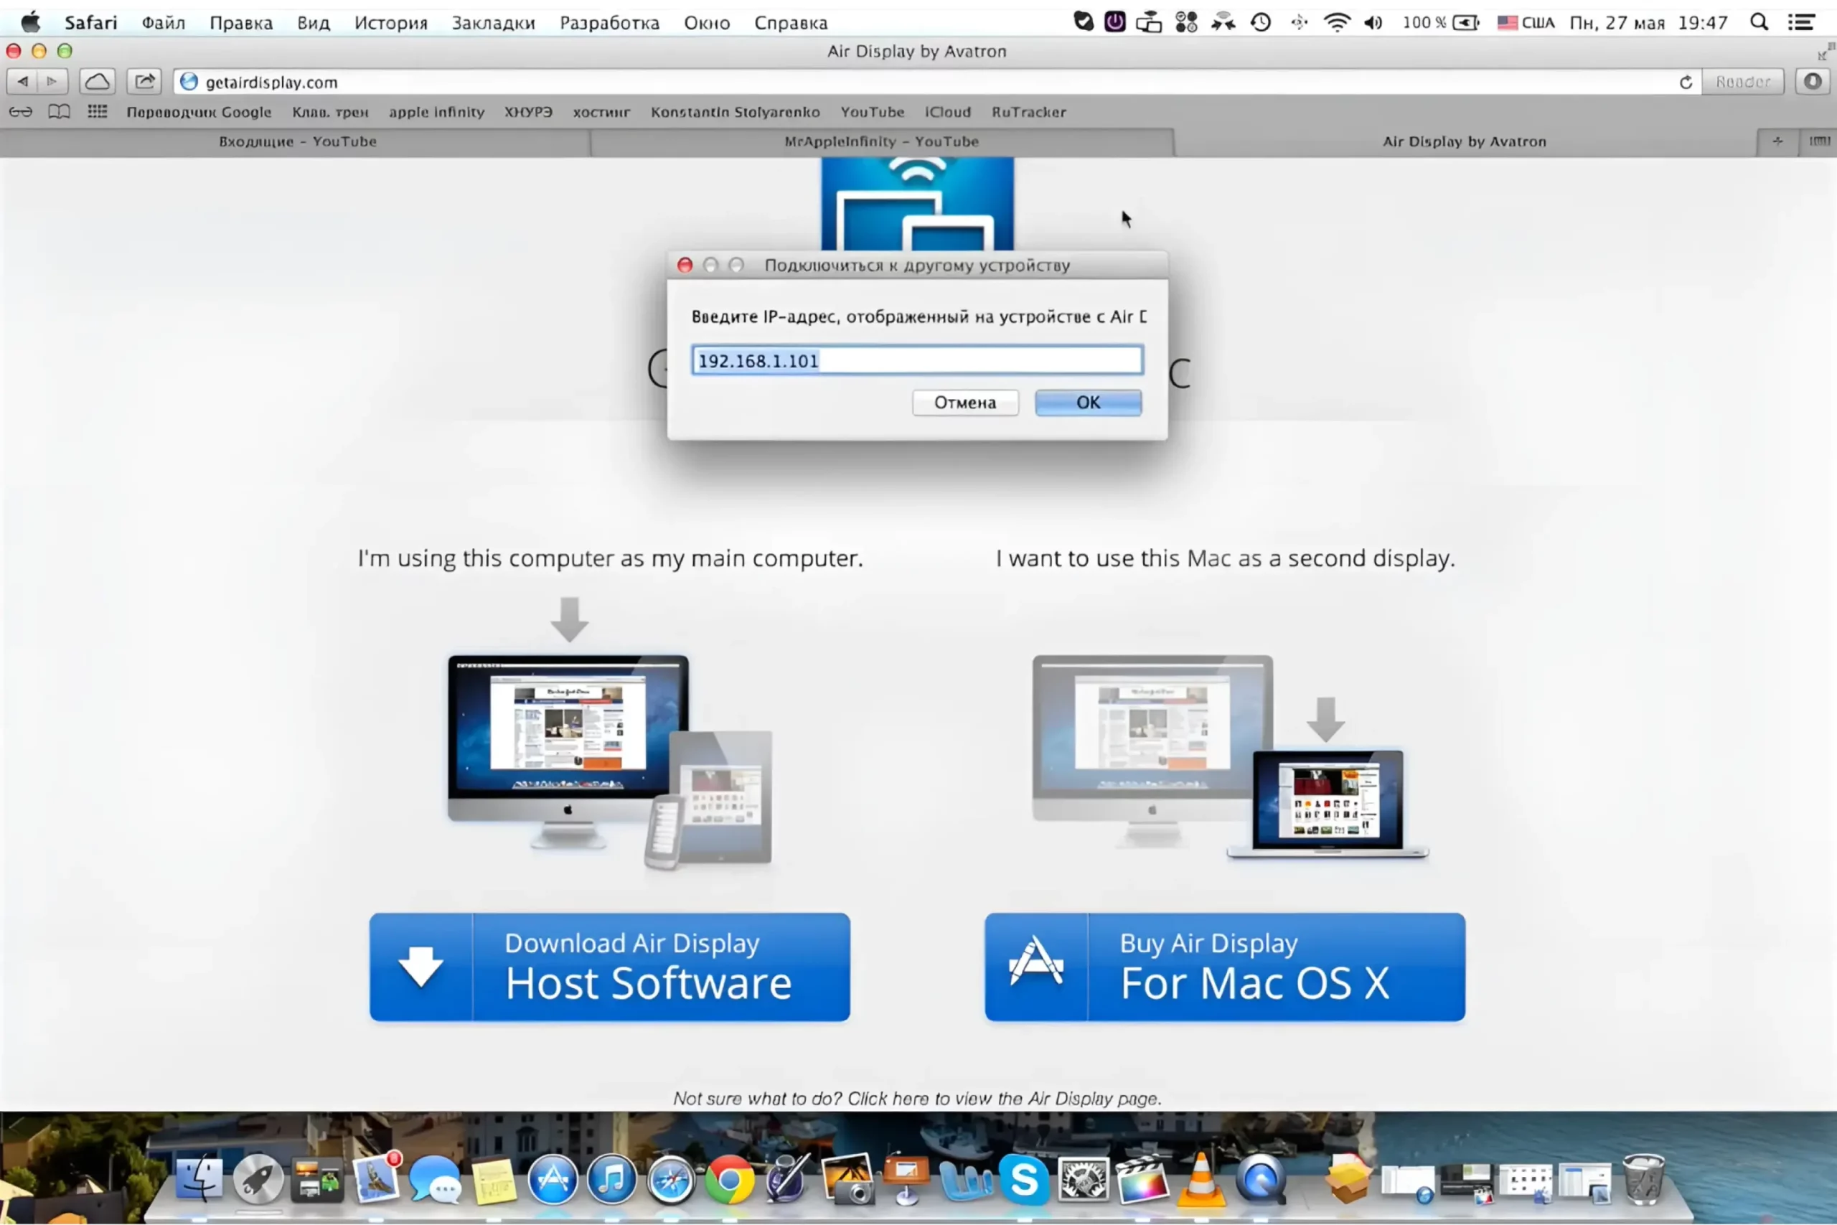Reload page with the refresh icon
1837x1225 pixels.
click(1686, 82)
